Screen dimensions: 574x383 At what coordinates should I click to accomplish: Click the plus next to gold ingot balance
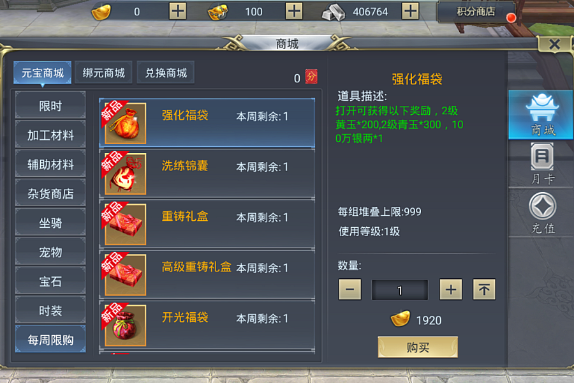point(177,11)
